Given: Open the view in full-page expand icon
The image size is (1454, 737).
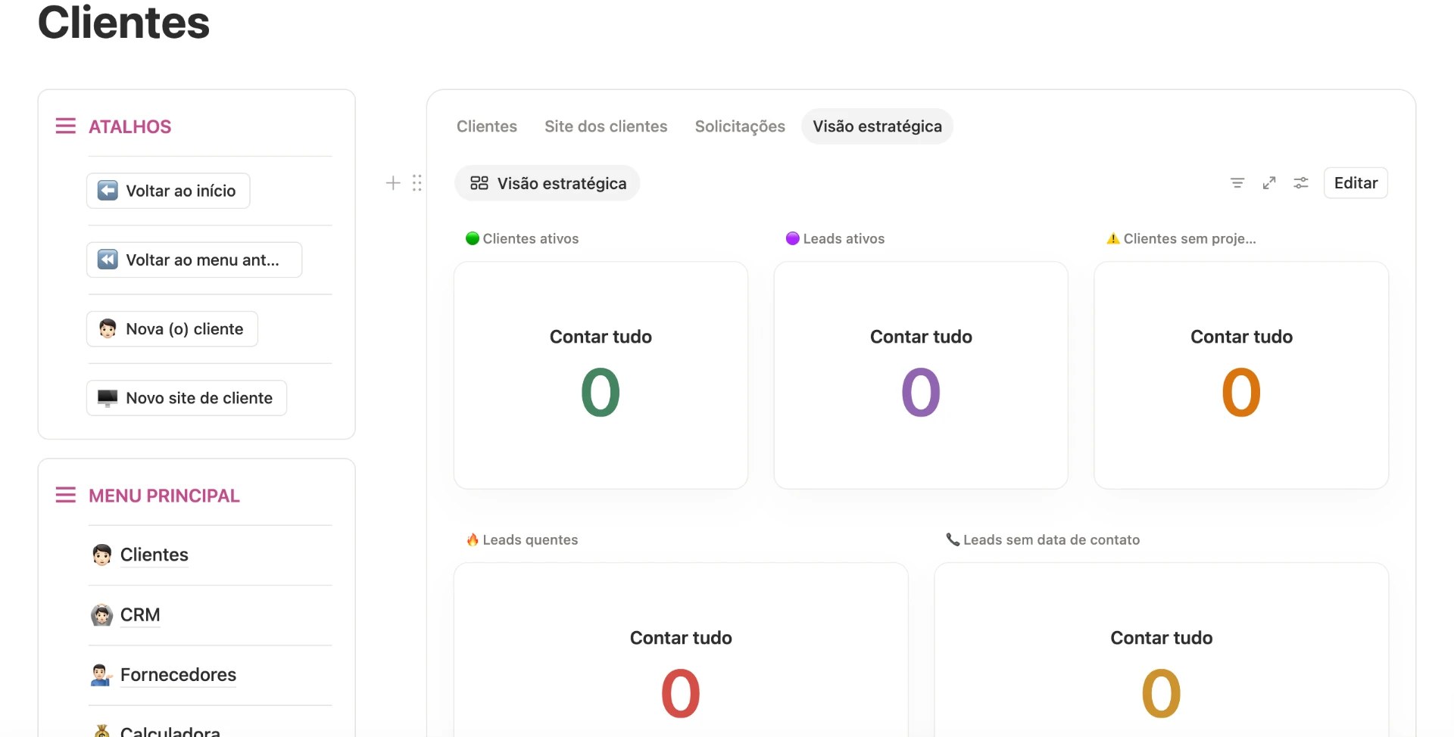Looking at the screenshot, I should pyautogui.click(x=1269, y=183).
